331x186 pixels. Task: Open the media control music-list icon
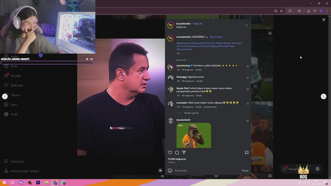(315, 11)
